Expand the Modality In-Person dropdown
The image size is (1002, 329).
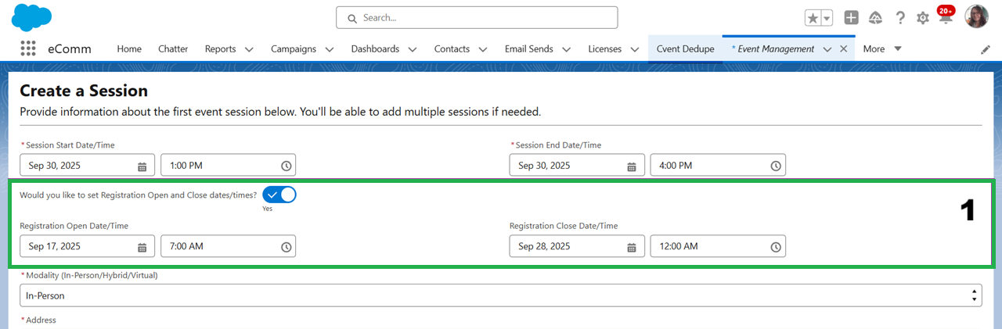(500, 295)
